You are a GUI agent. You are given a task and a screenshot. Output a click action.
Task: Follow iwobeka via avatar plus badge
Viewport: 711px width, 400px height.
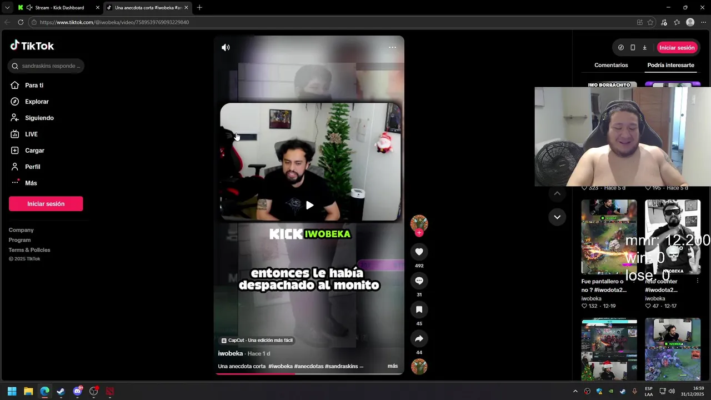419,233
